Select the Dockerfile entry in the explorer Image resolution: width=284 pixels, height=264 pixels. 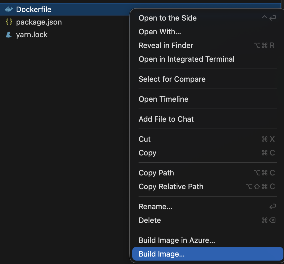coord(33,9)
